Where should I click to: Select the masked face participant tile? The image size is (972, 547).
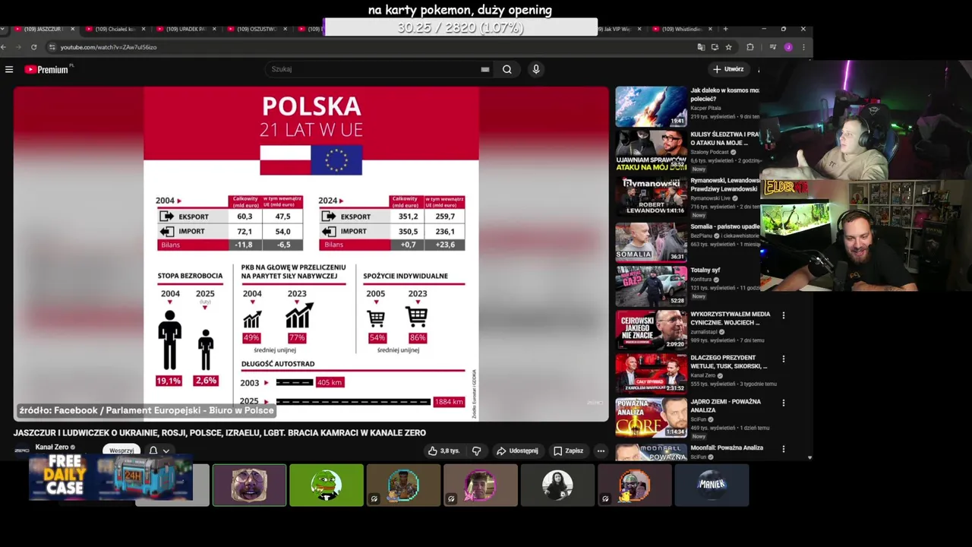[249, 485]
